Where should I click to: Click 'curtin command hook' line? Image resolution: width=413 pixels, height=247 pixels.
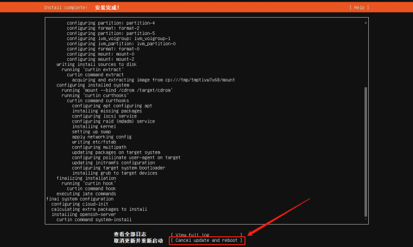[91, 189]
